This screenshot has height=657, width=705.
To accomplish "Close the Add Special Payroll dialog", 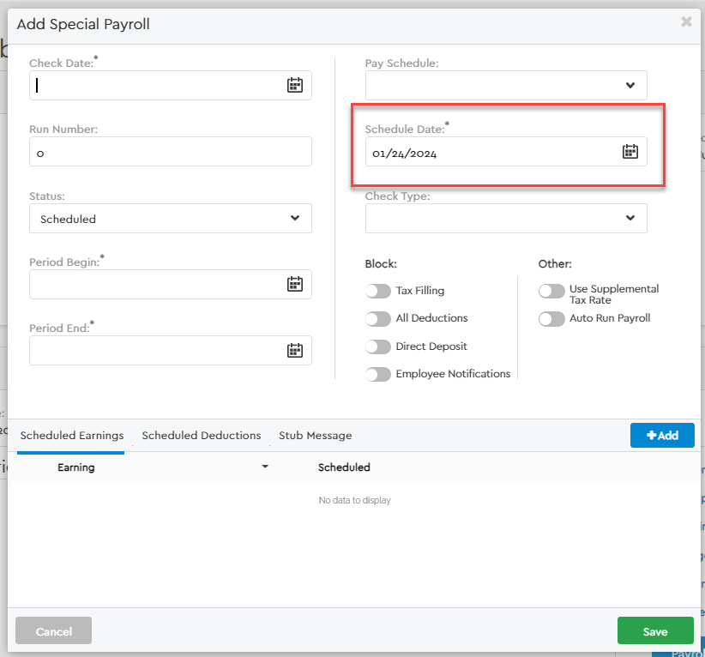I will [686, 22].
